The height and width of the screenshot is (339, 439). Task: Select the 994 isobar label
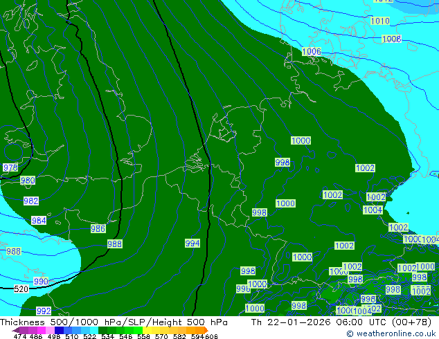[x=192, y=243]
